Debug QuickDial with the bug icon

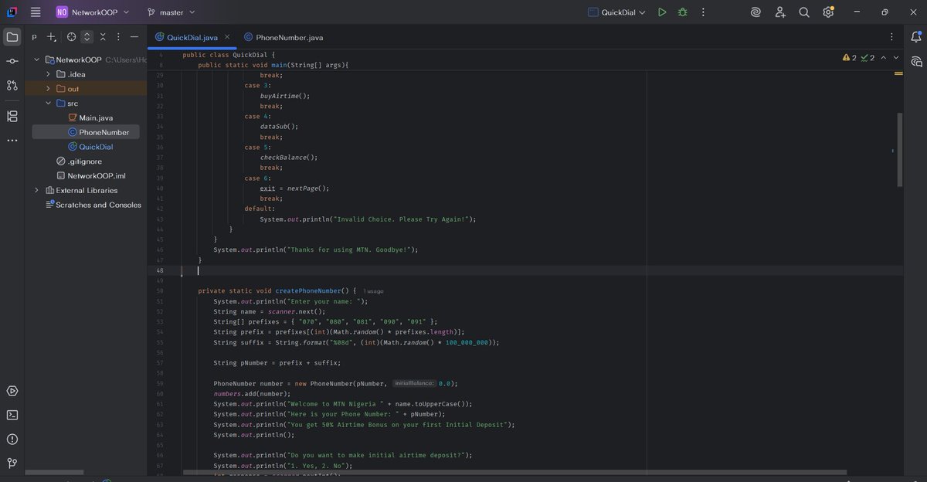coord(682,12)
